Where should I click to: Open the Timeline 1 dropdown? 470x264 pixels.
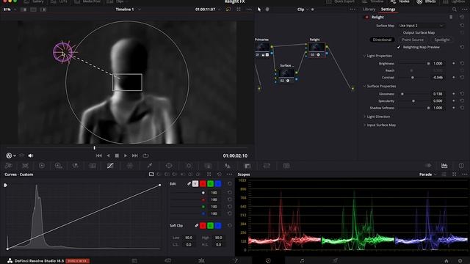point(128,10)
